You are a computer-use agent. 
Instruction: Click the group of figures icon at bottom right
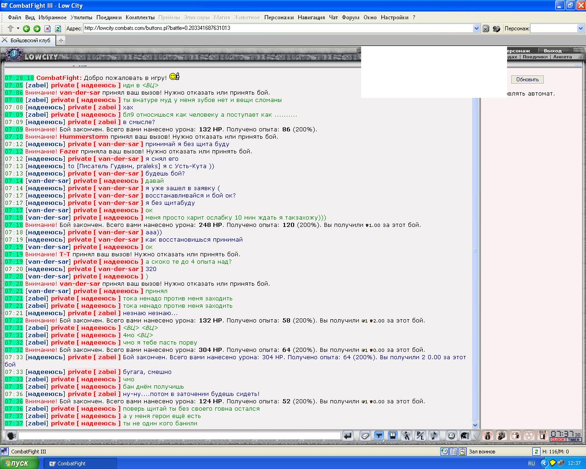[x=530, y=435]
